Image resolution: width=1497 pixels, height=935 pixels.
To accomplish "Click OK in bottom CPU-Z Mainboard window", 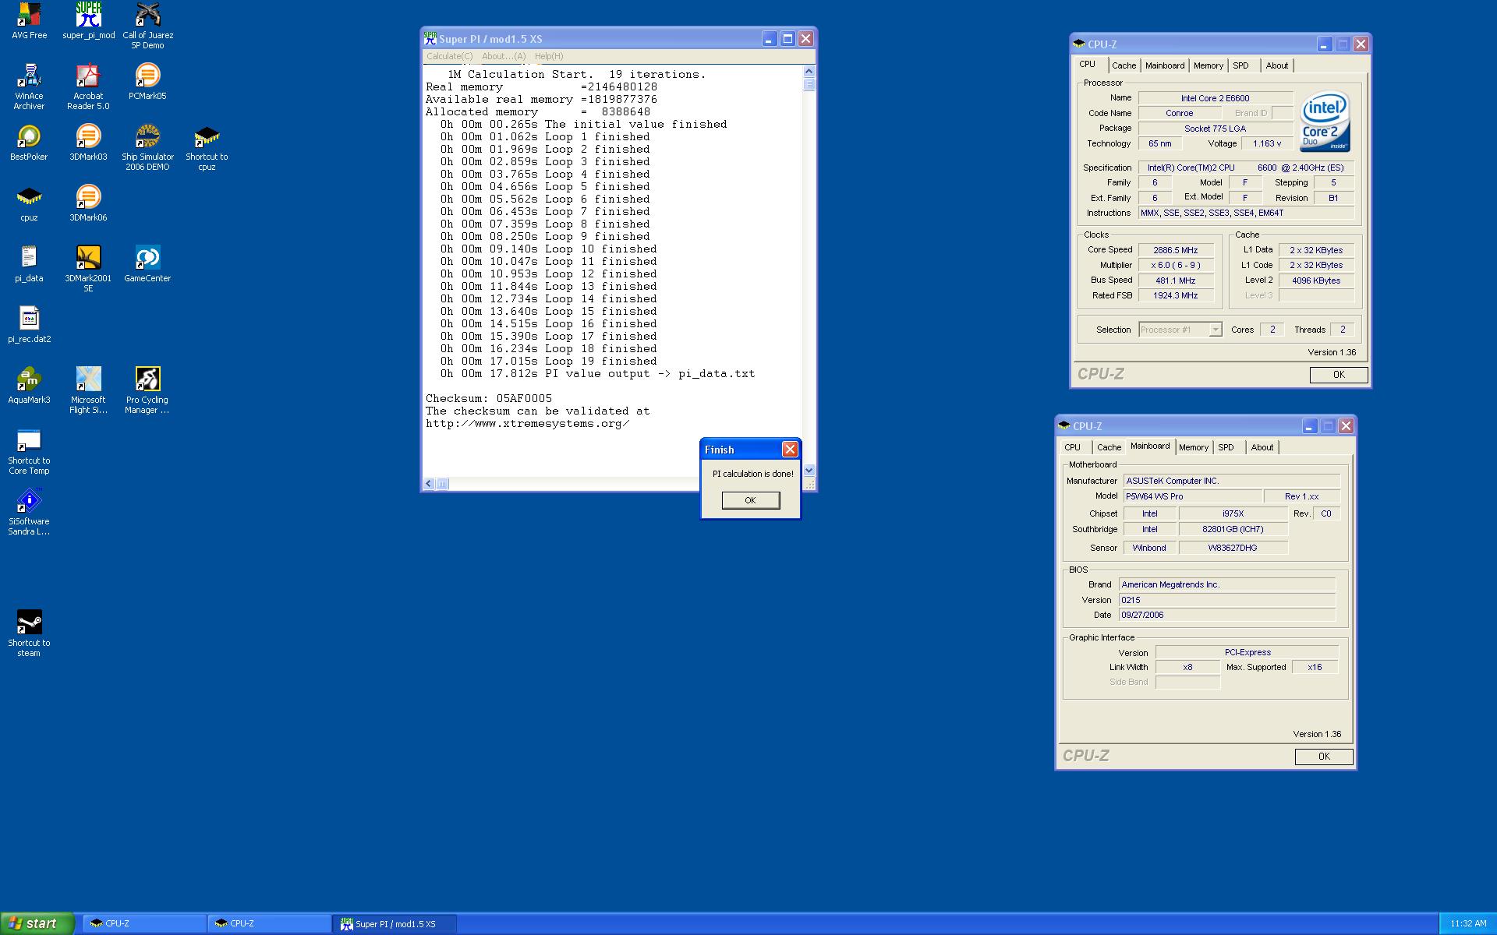I will pyautogui.click(x=1324, y=757).
